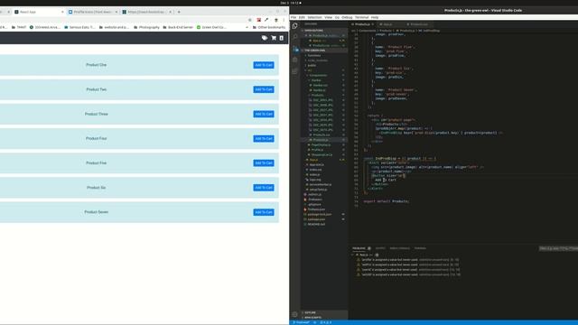578x325 pixels.
Task: Click the bookmark star in the browser address bar
Action: pos(249,20)
